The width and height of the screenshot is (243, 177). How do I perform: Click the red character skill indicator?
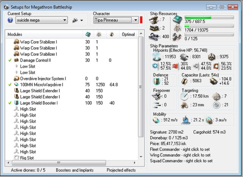(141, 20)
